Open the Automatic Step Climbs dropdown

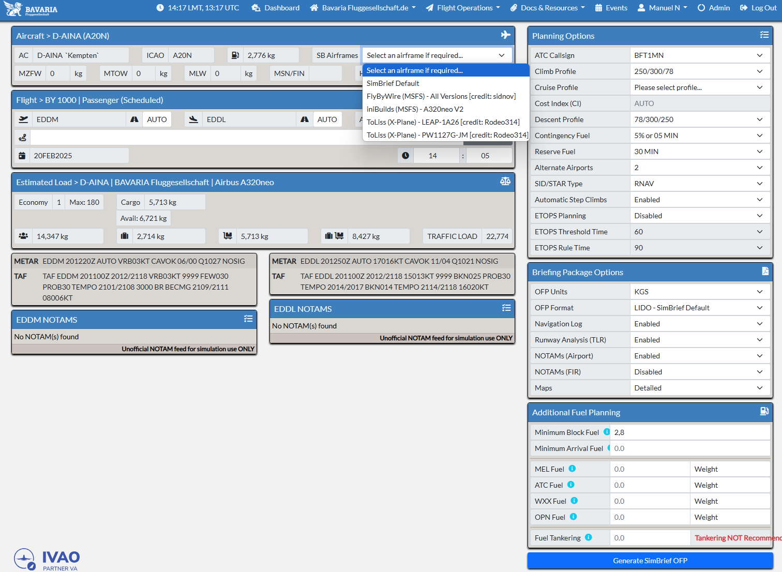click(x=700, y=200)
